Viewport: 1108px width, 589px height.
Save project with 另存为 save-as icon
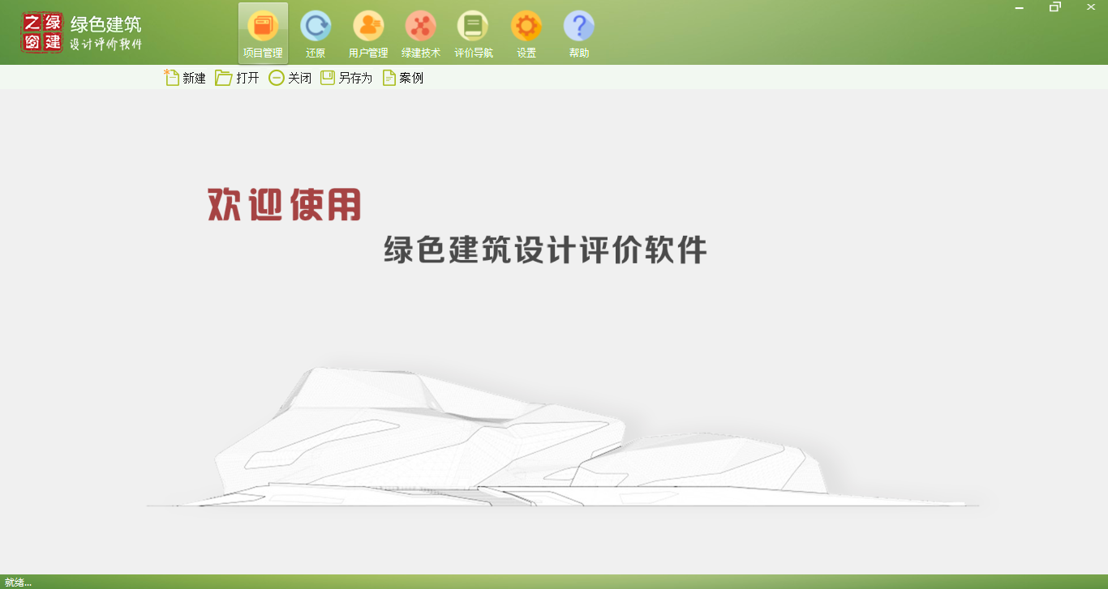tap(328, 77)
